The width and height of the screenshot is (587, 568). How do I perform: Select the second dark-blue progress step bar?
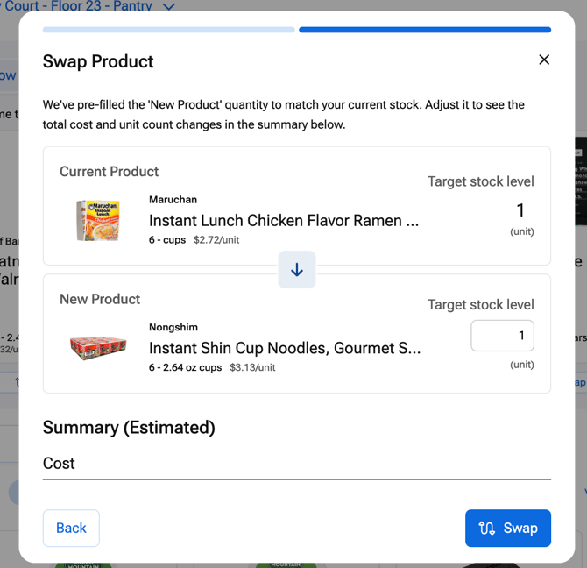424,30
